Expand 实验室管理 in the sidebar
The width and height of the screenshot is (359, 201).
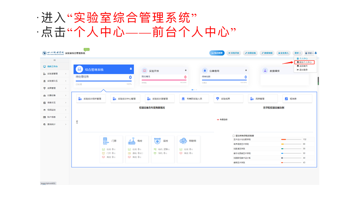click(x=55, y=74)
